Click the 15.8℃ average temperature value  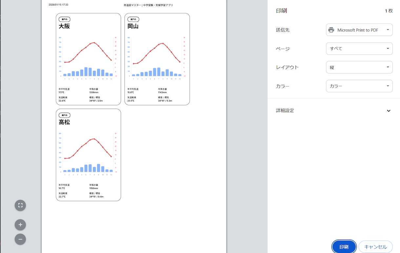click(x=130, y=93)
